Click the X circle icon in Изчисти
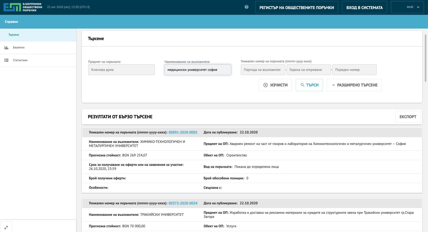Screen dimensions: 428x232 (265, 85)
